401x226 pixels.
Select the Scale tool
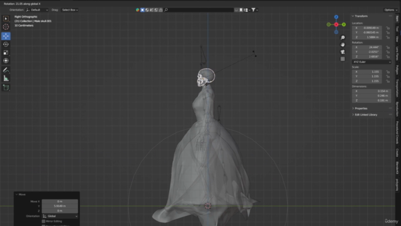click(x=6, y=53)
